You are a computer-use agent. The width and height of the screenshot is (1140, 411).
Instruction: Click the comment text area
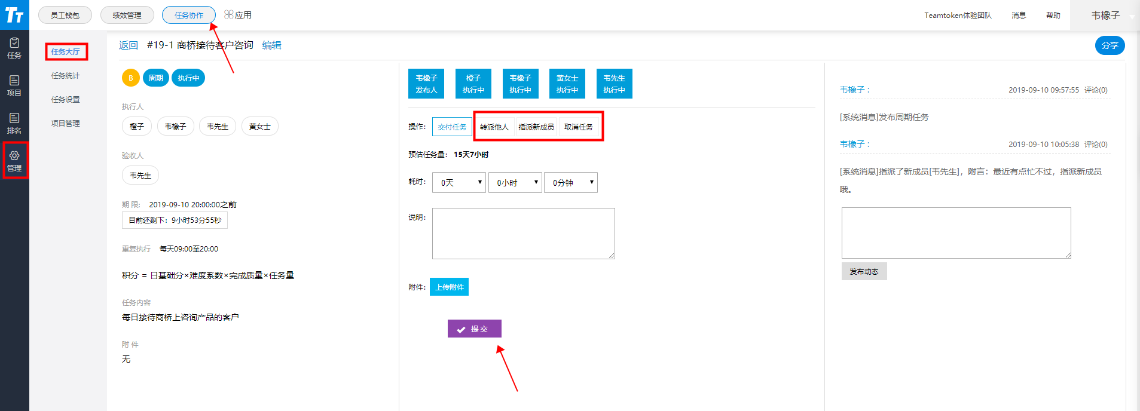point(956,233)
